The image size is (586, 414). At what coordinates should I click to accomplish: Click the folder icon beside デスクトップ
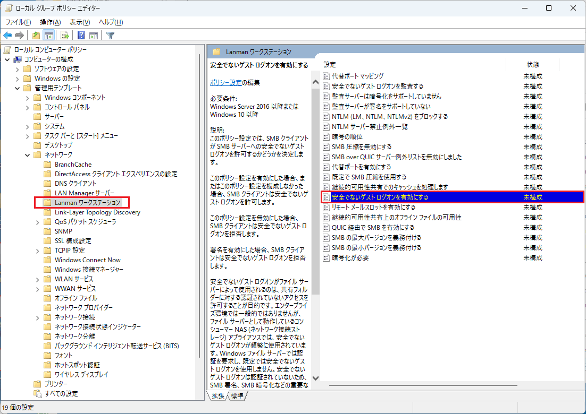pos(37,145)
